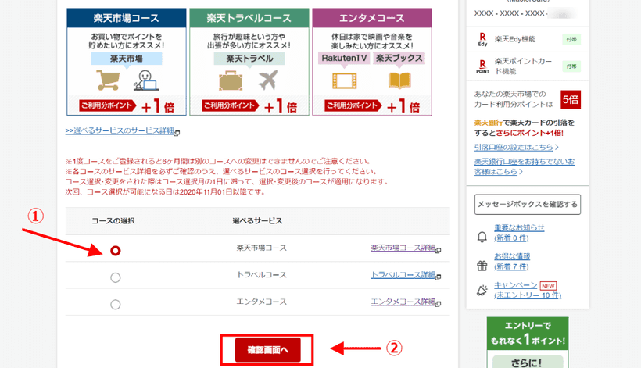Click the airplane icon
Screen dimensions: 641x368
tap(268, 80)
